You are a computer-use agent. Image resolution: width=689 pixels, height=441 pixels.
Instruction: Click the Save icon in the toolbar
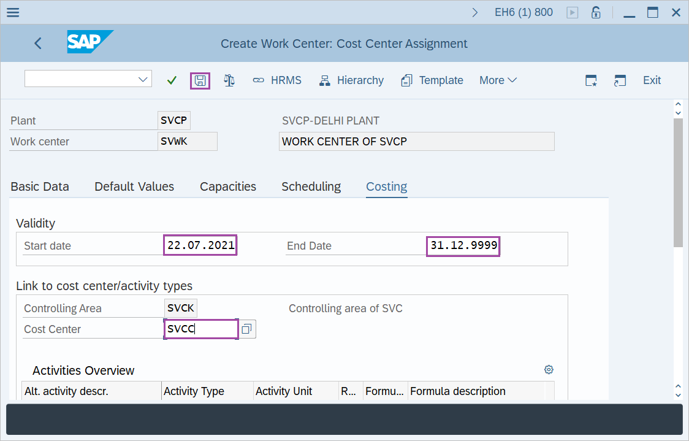click(200, 80)
